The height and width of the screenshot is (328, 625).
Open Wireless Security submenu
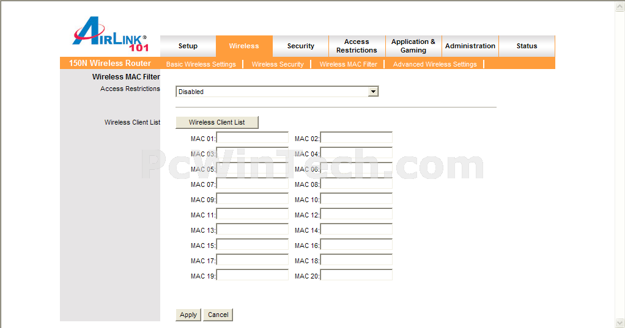point(278,64)
